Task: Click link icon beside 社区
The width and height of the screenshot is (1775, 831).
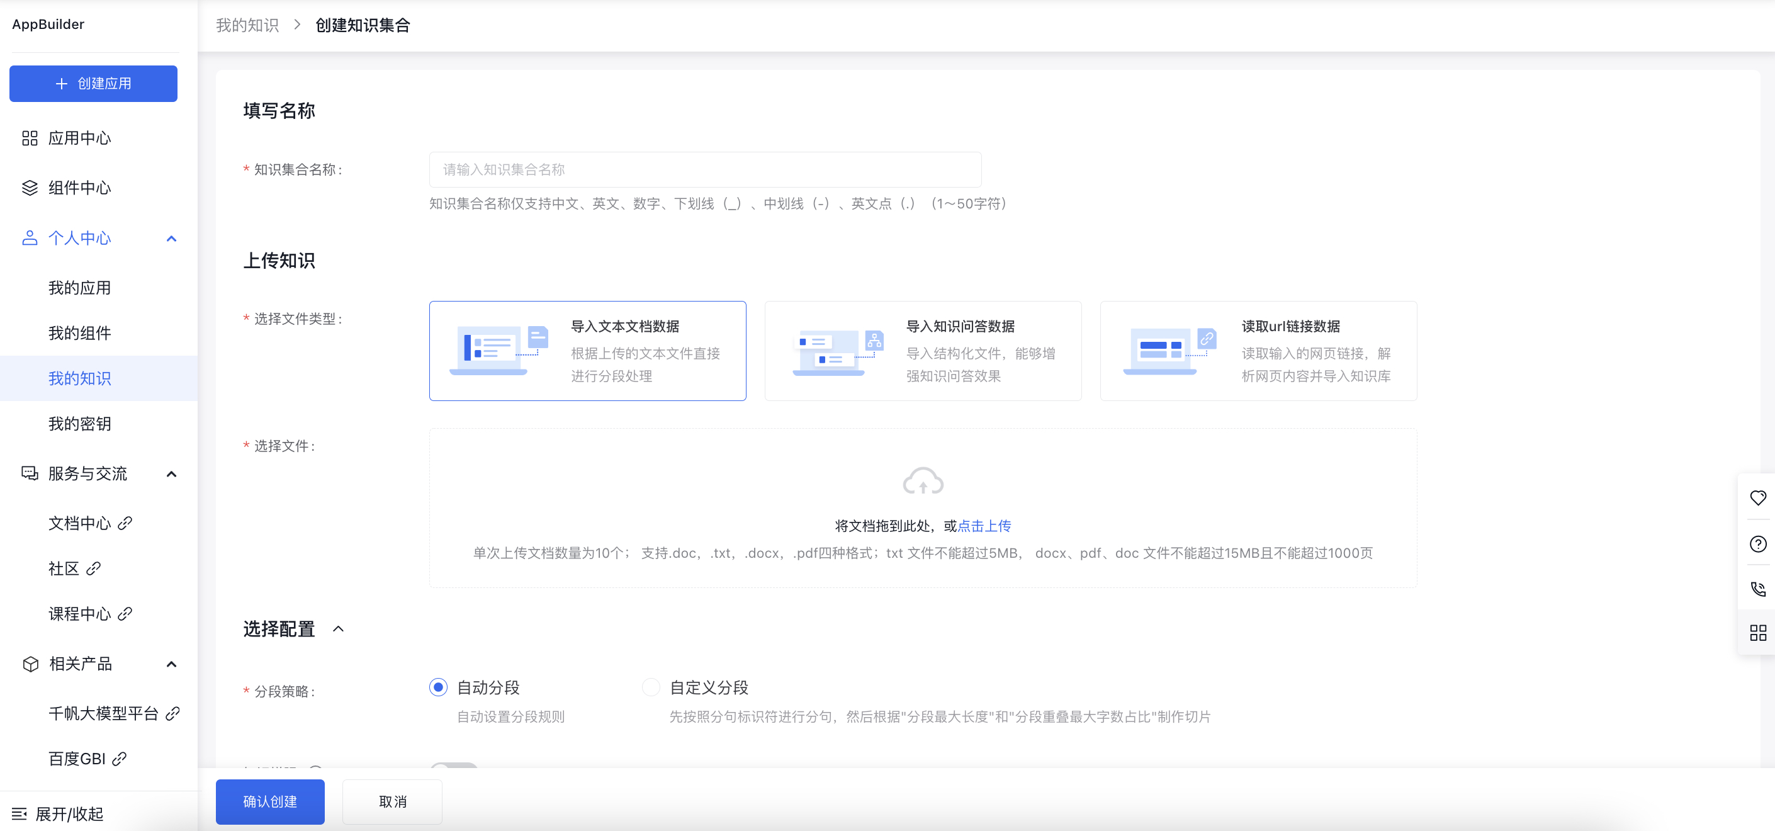Action: click(x=94, y=568)
